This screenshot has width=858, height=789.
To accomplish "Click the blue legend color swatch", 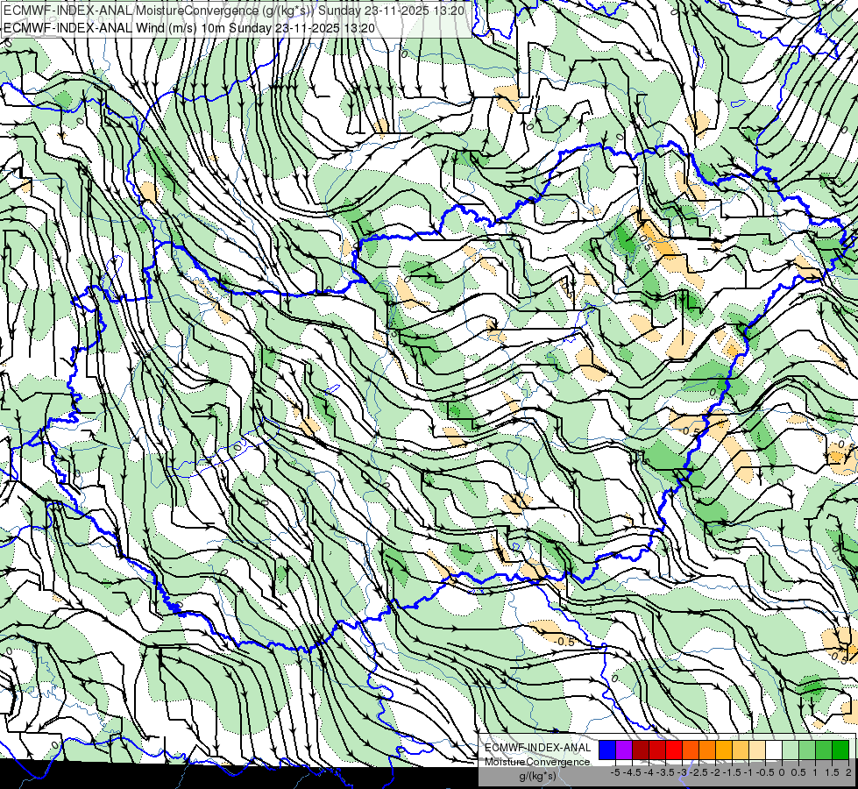I will point(607,750).
